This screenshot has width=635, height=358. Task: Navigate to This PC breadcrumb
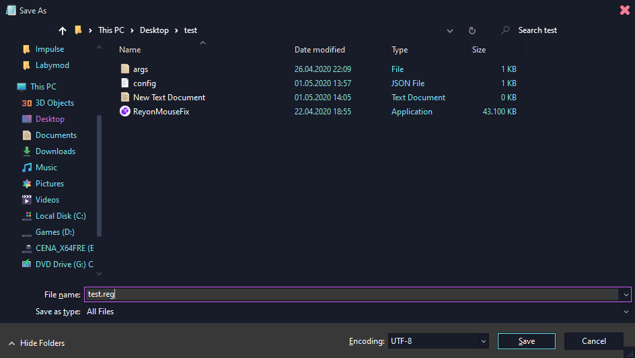pyautogui.click(x=112, y=30)
